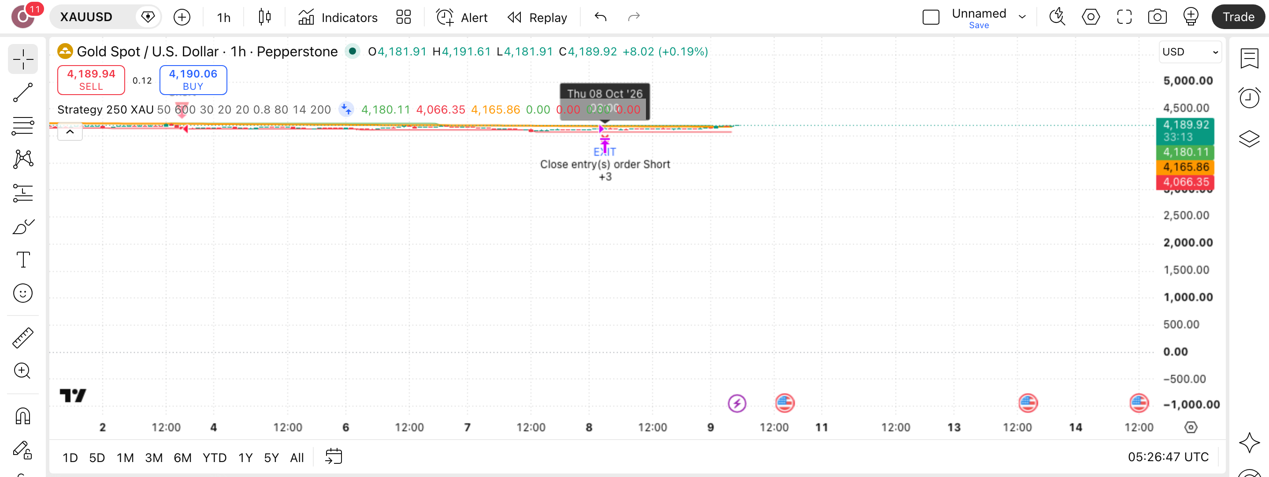Activate the zoom in tool
The height and width of the screenshot is (477, 1269).
(22, 371)
